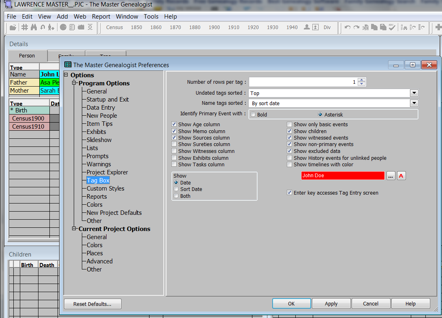The image size is (442, 318).
Task: Click the curved return-arrow icon beside the binoculars
Action: pyautogui.click(x=43, y=27)
